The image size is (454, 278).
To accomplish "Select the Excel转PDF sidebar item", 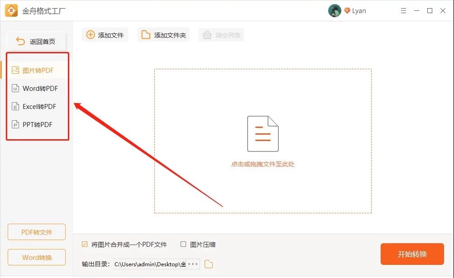I will click(37, 107).
